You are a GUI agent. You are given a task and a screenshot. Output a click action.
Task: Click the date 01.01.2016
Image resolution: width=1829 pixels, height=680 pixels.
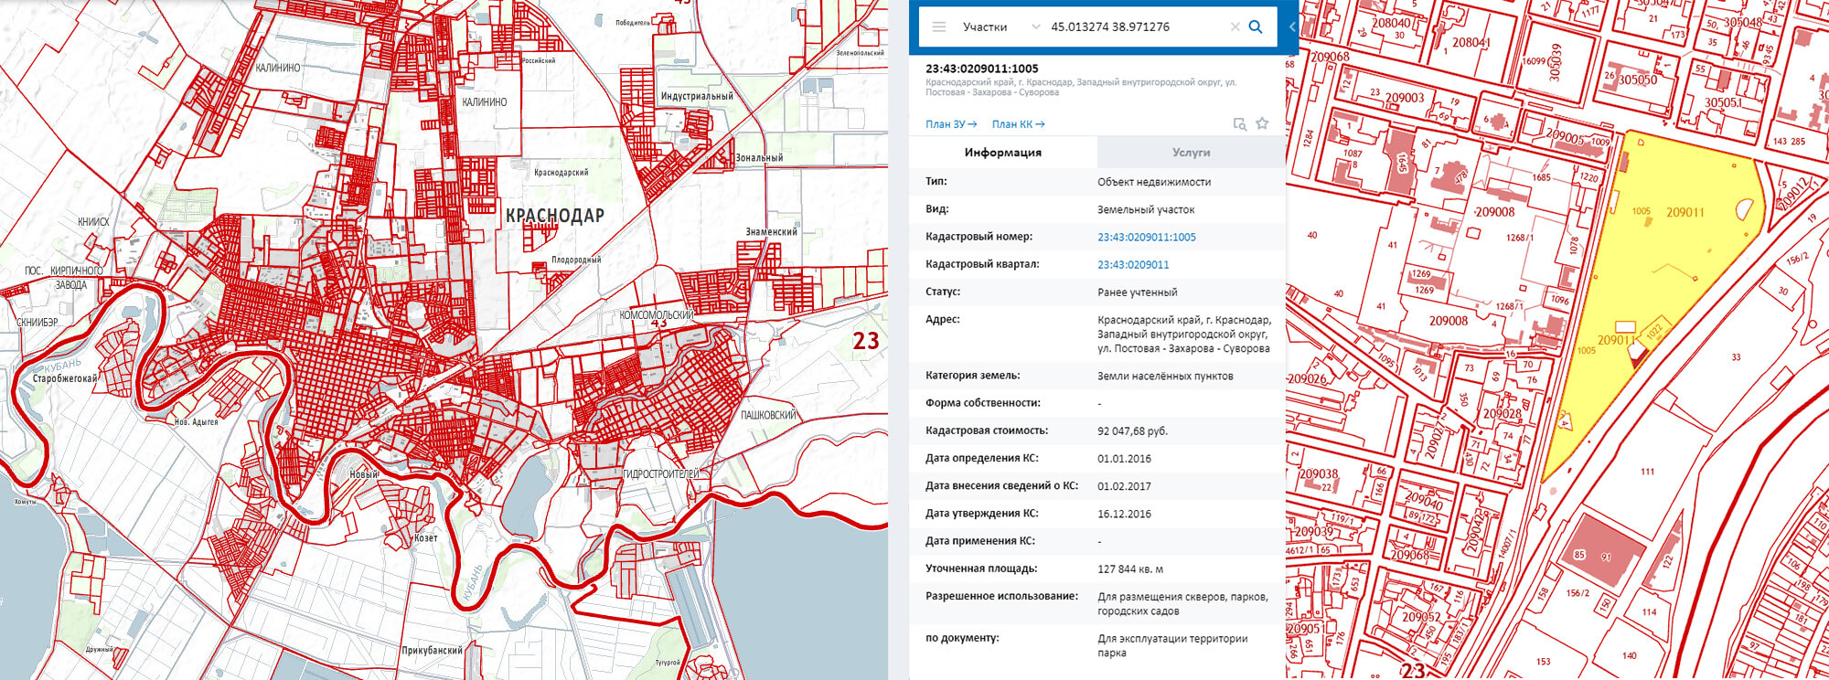(x=1124, y=459)
